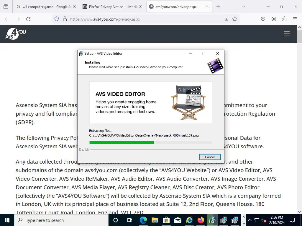Cancel the AVS Video Editor installation
Viewport: 302px width, 226px height.
point(210,157)
